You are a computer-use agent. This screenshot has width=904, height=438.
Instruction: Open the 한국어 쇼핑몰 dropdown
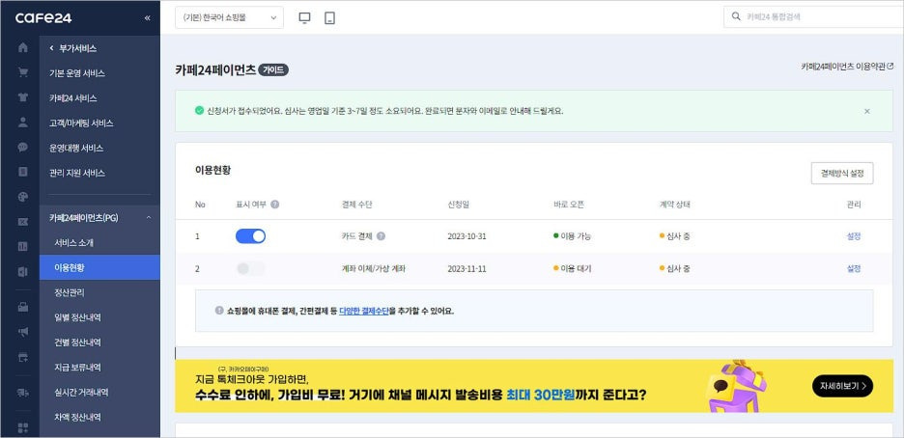tap(230, 17)
